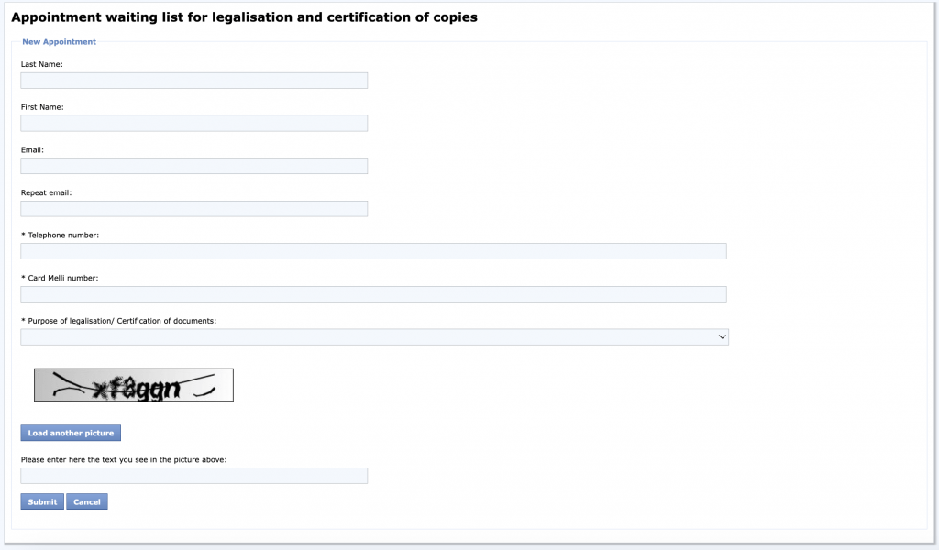Click the Appointment waiting list page heading
The width and height of the screenshot is (939, 550).
[244, 17]
